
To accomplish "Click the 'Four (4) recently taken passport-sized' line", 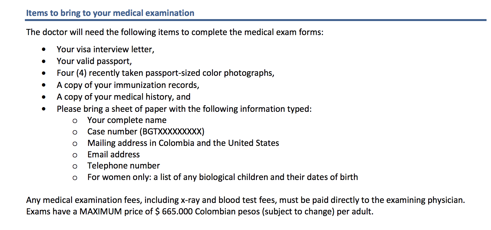I will [165, 73].
